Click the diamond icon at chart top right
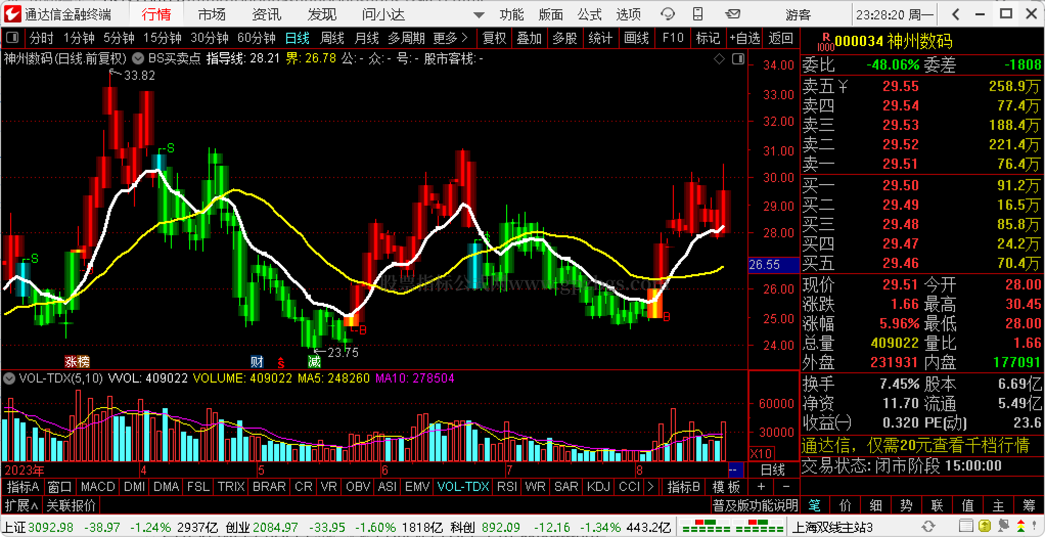 point(719,59)
